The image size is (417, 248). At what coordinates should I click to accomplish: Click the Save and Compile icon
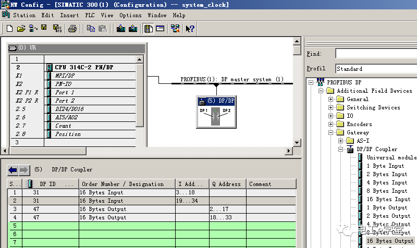coord(57,28)
